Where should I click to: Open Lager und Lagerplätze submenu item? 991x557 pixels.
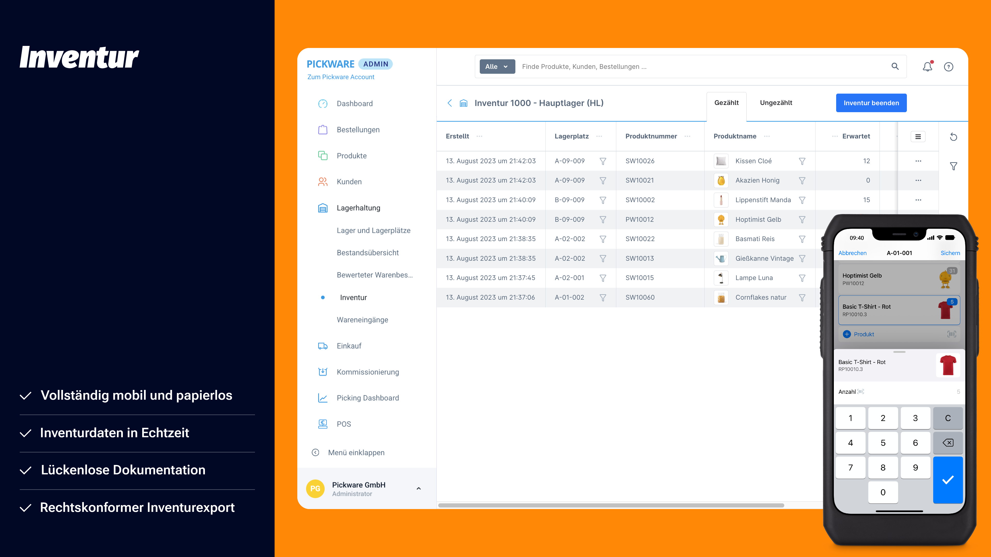pos(373,230)
